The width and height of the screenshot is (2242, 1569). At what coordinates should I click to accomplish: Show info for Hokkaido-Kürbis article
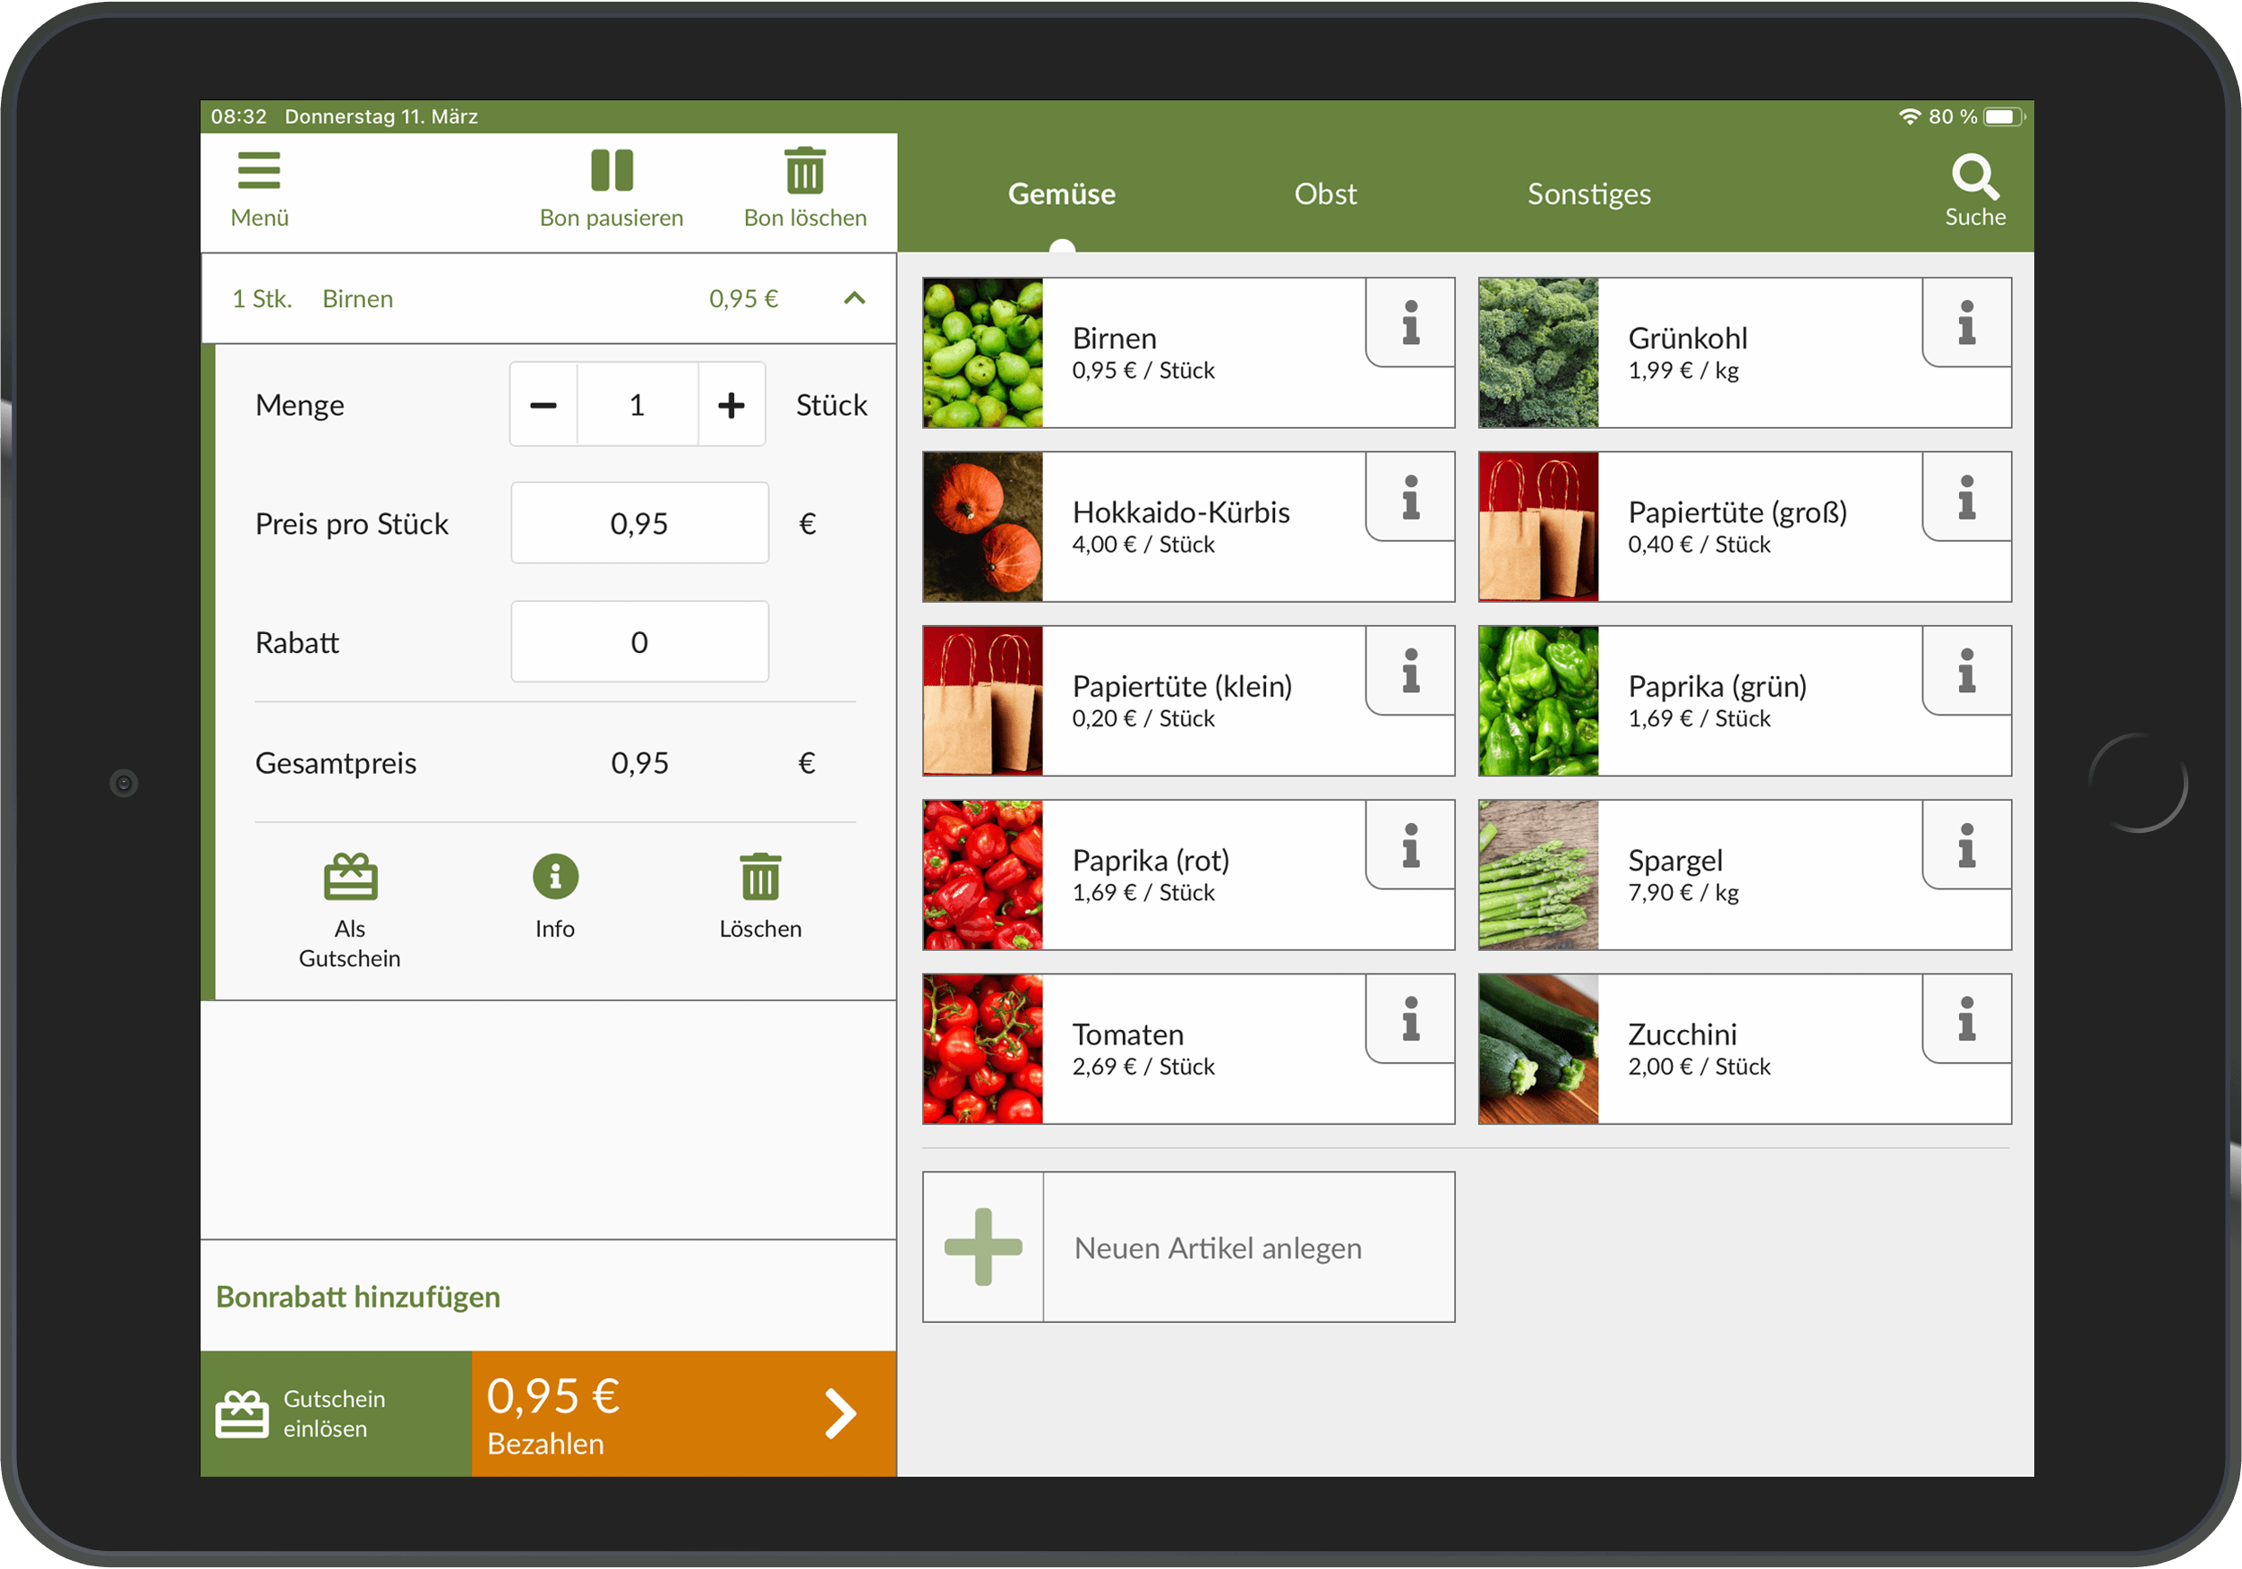1410,497
